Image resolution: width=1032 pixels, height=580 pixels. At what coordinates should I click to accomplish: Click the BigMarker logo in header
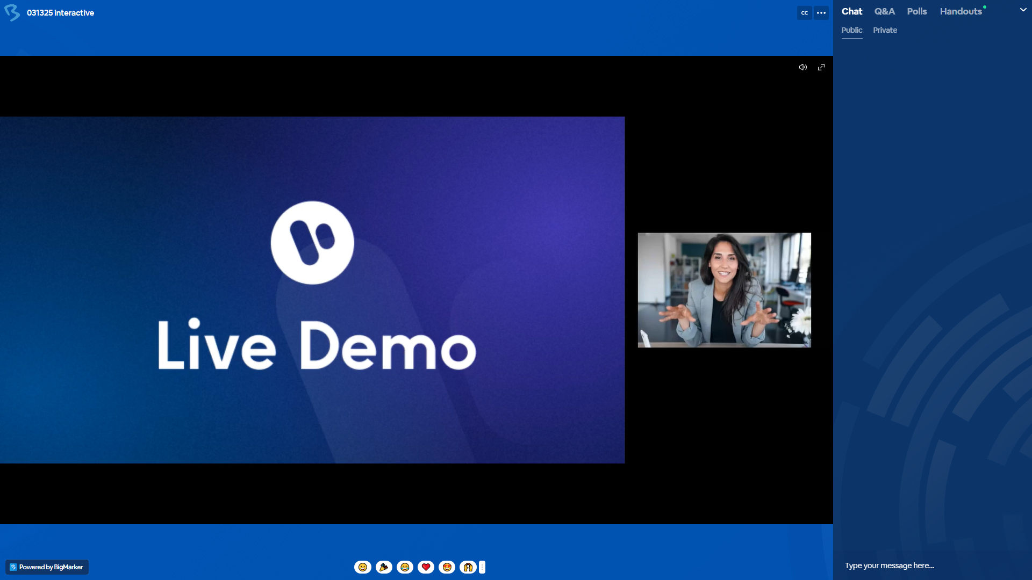click(12, 12)
